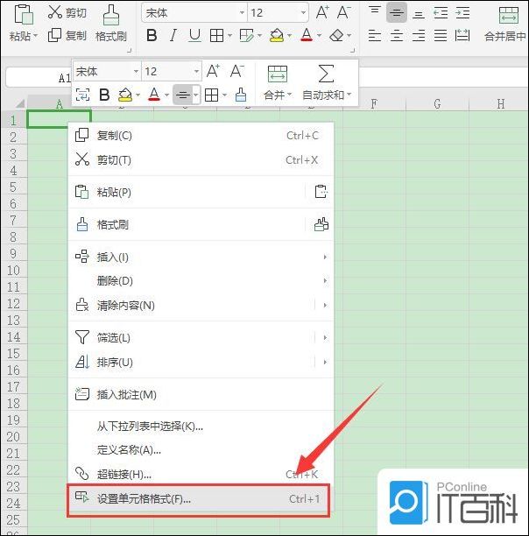Click Bold in the mini toolbar
This screenshot has width=529, height=536.
coord(104,95)
